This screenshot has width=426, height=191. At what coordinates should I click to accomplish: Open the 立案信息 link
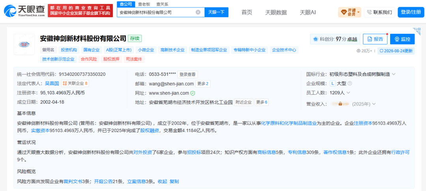(136, 182)
